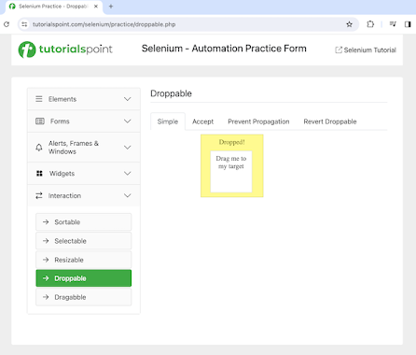
Task: Click the tutorialspoint logo
Action: click(65, 50)
